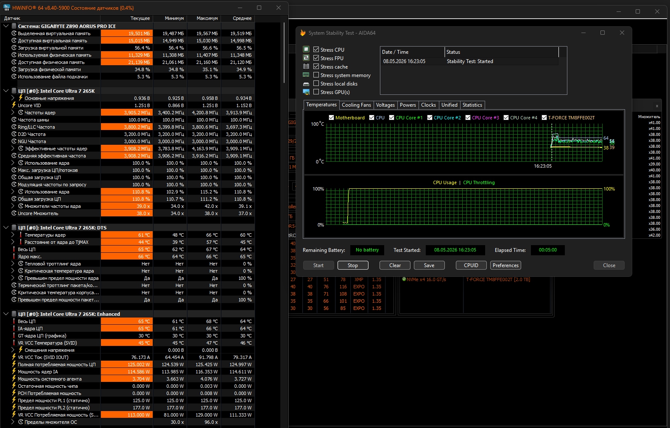
Task: Toggle the CPU Core #1 graph checkbox
Action: (392, 118)
